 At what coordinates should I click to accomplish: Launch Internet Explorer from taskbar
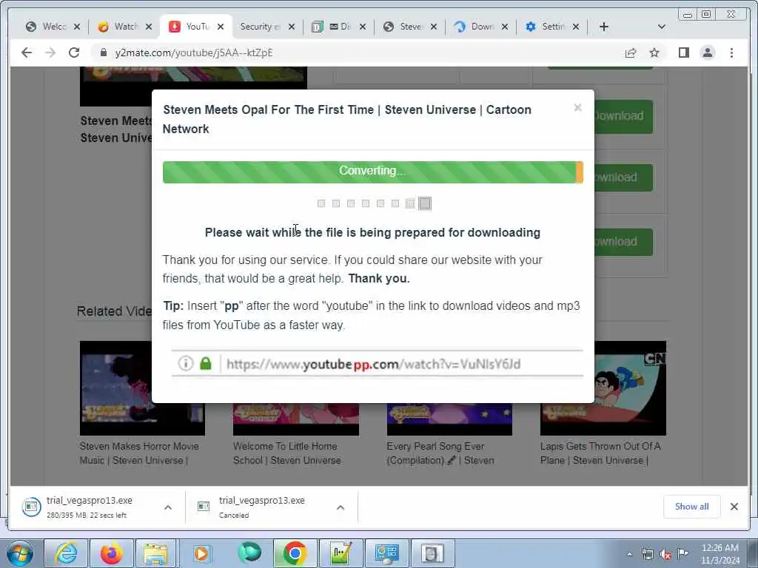click(66, 553)
